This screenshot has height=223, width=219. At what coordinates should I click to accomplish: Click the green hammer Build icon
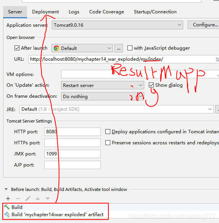point(7,207)
